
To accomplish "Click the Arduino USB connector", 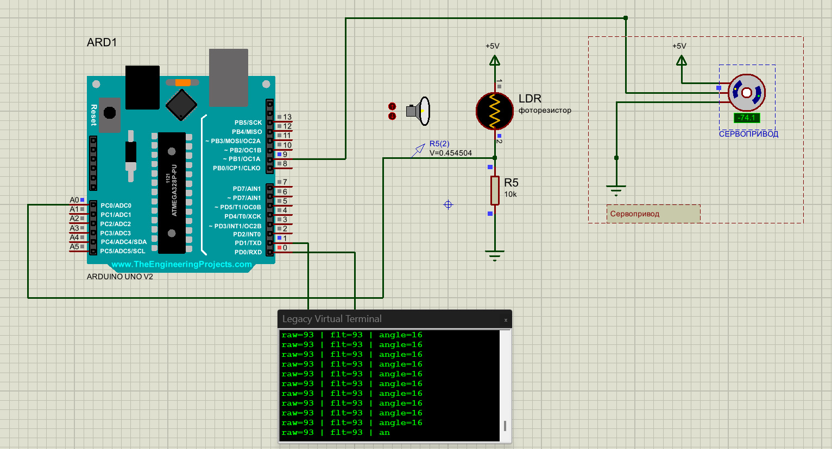I will coord(229,78).
